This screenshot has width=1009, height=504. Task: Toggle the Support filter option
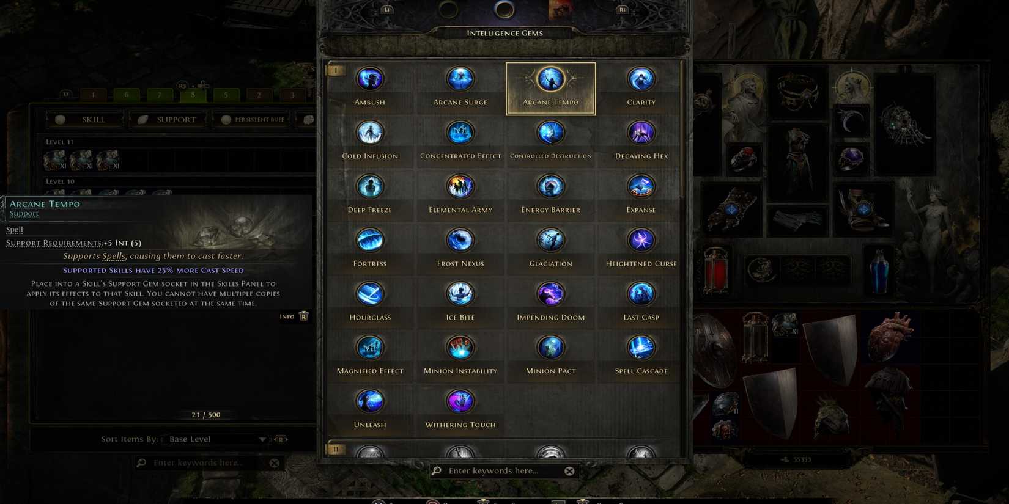coord(168,119)
